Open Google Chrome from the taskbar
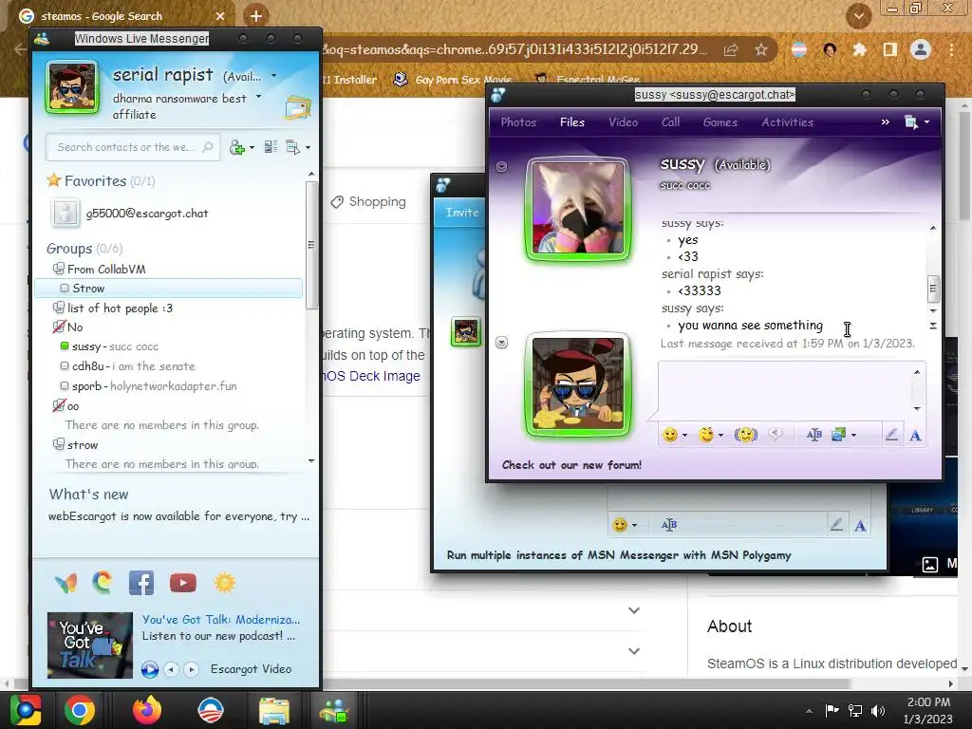The height and width of the screenshot is (729, 972). pos(80,710)
